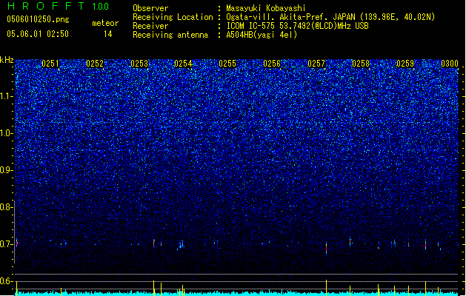Click the 0251 time marker
The width and height of the screenshot is (466, 296).
click(x=50, y=64)
